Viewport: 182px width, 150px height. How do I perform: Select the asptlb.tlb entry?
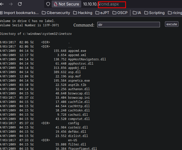77,85
